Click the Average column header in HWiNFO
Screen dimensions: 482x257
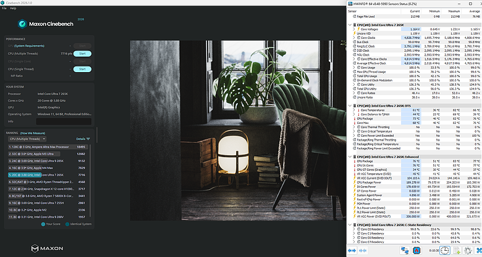(x=475, y=11)
